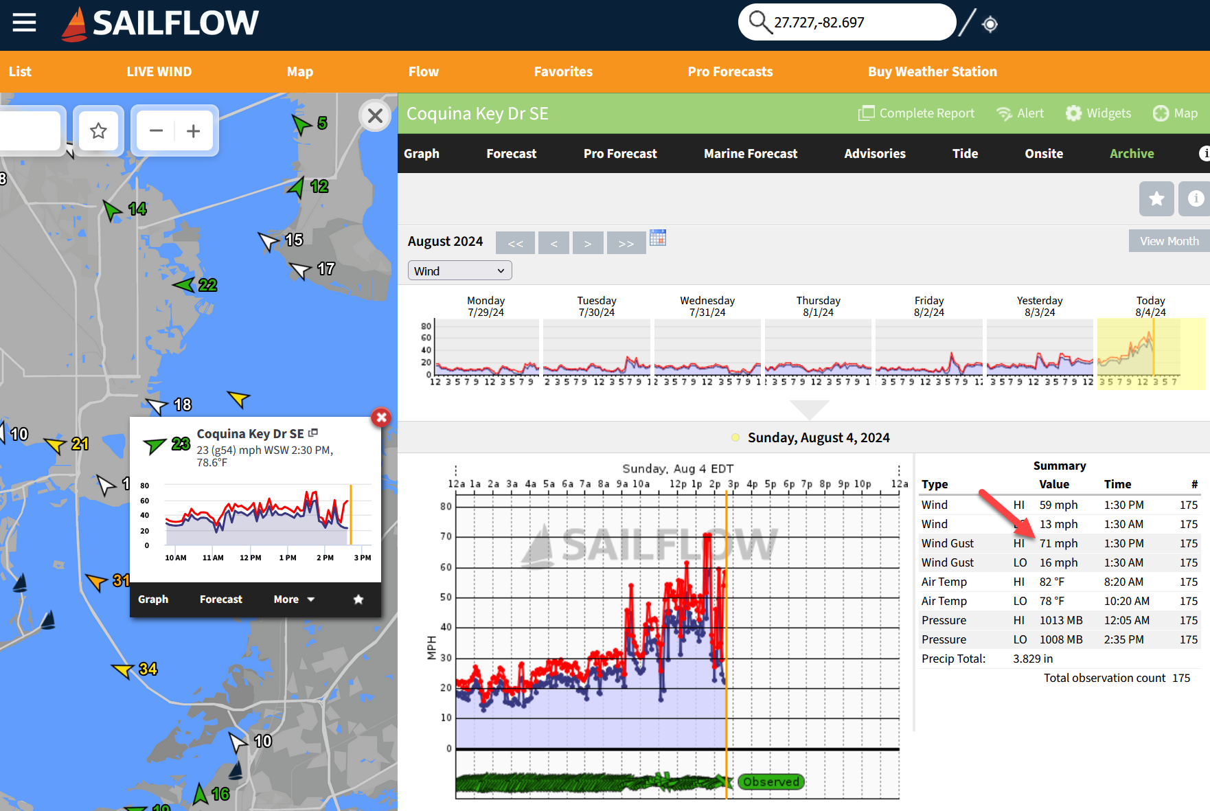
Task: Click the Observed label on chart
Action: tap(771, 781)
